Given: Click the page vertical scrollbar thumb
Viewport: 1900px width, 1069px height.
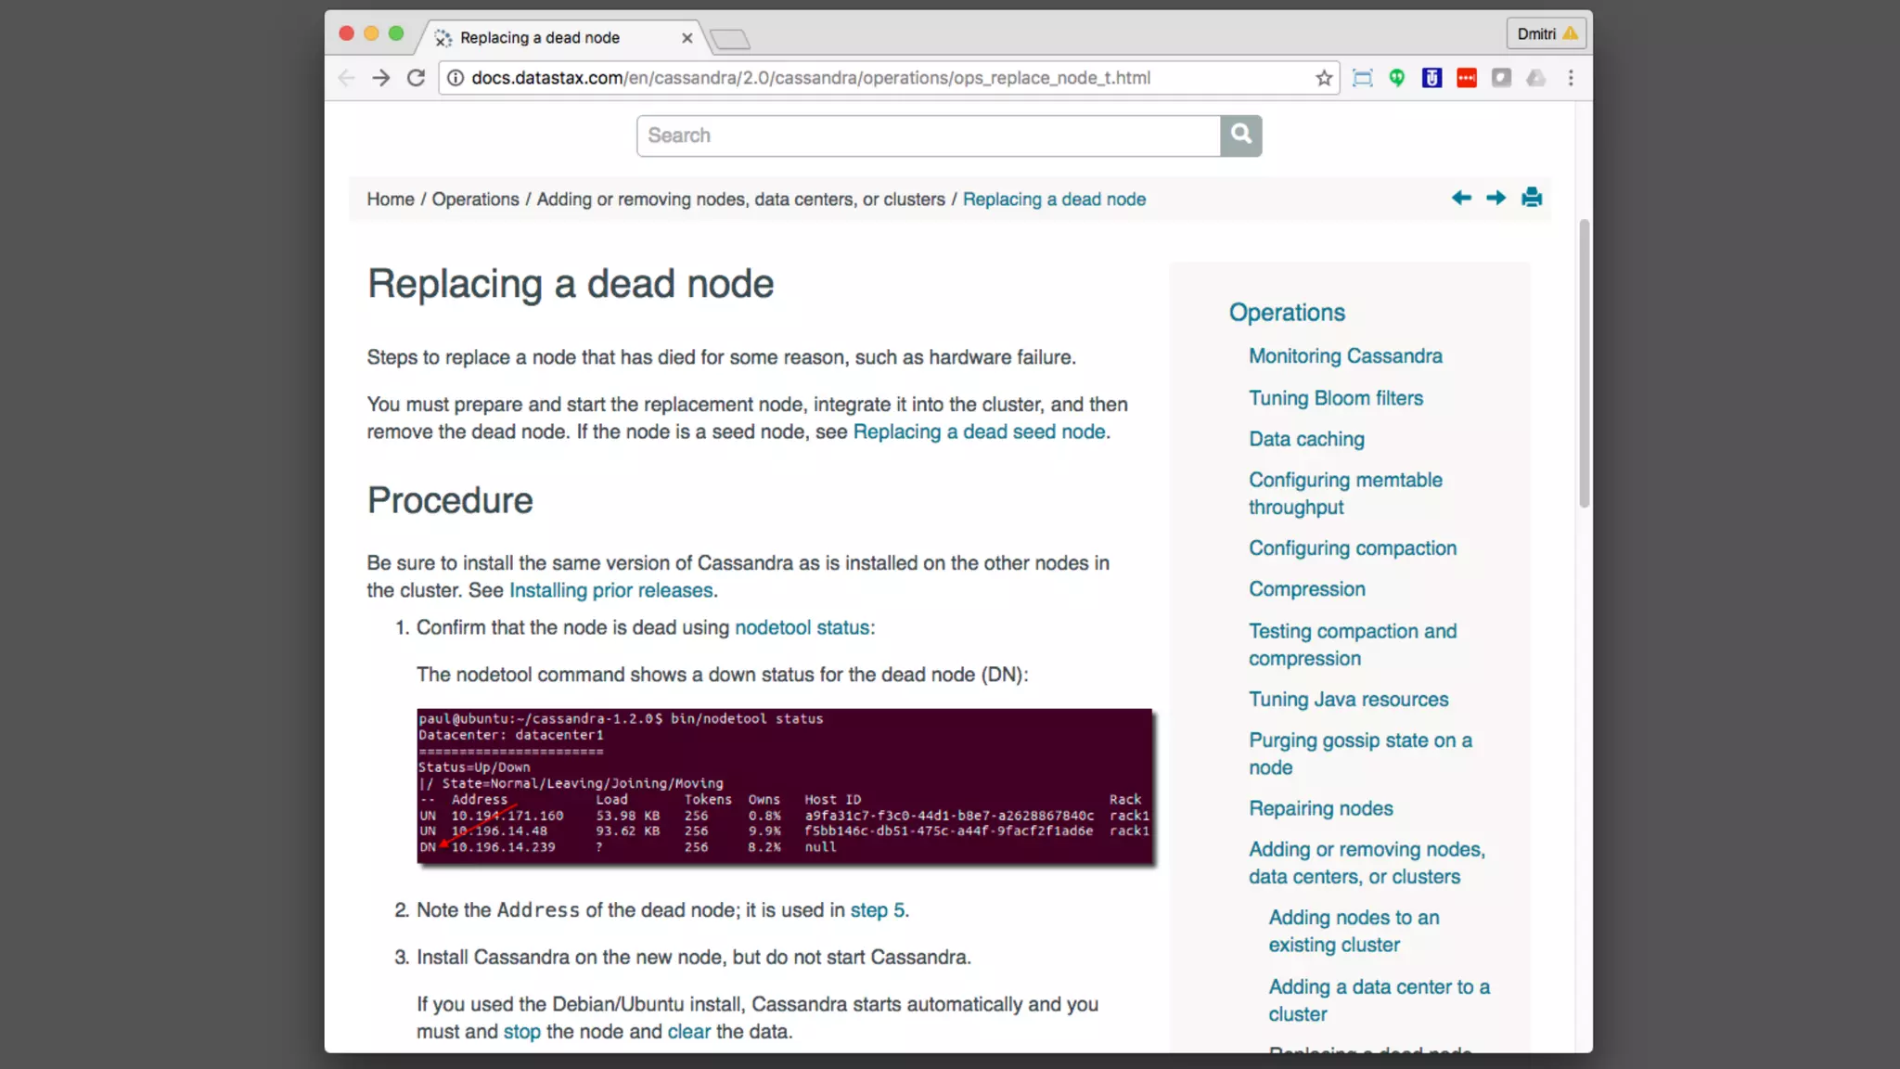Looking at the screenshot, I should (x=1584, y=362).
